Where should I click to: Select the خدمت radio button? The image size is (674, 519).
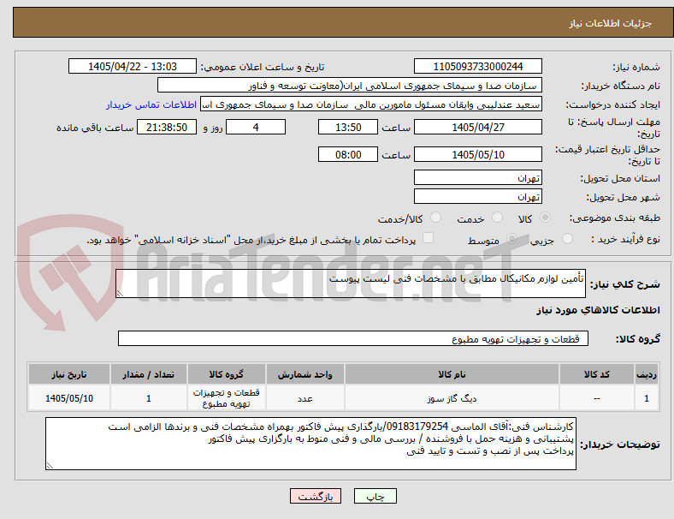497,218
